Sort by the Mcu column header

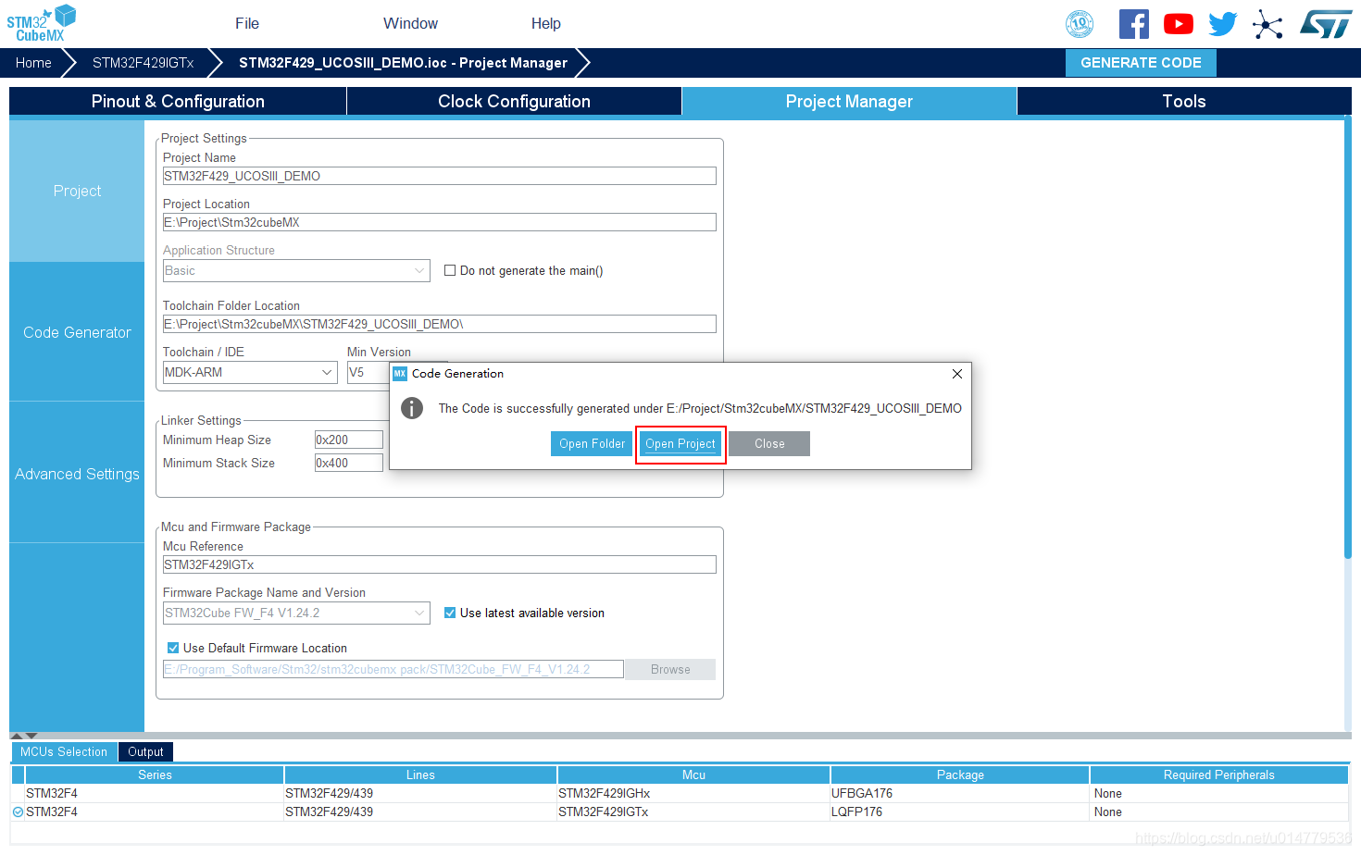[x=693, y=775]
